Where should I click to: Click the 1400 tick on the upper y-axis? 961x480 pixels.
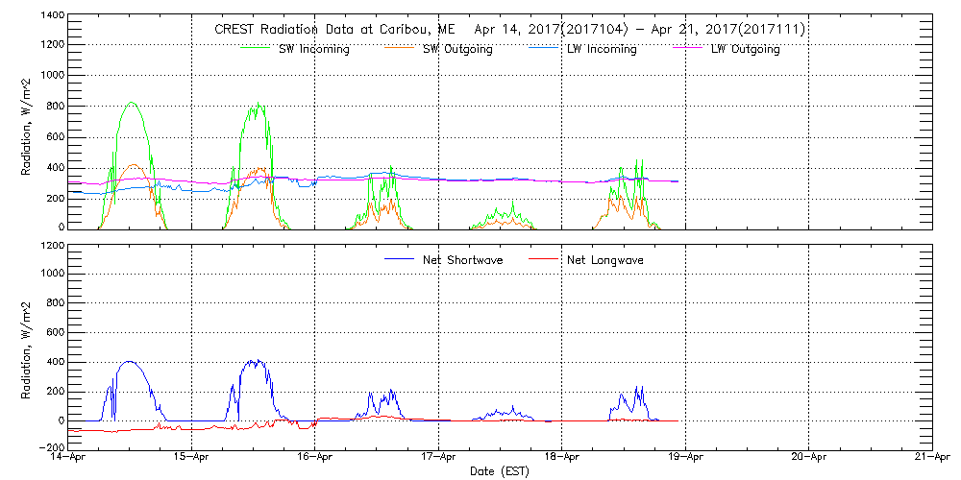(50, 16)
